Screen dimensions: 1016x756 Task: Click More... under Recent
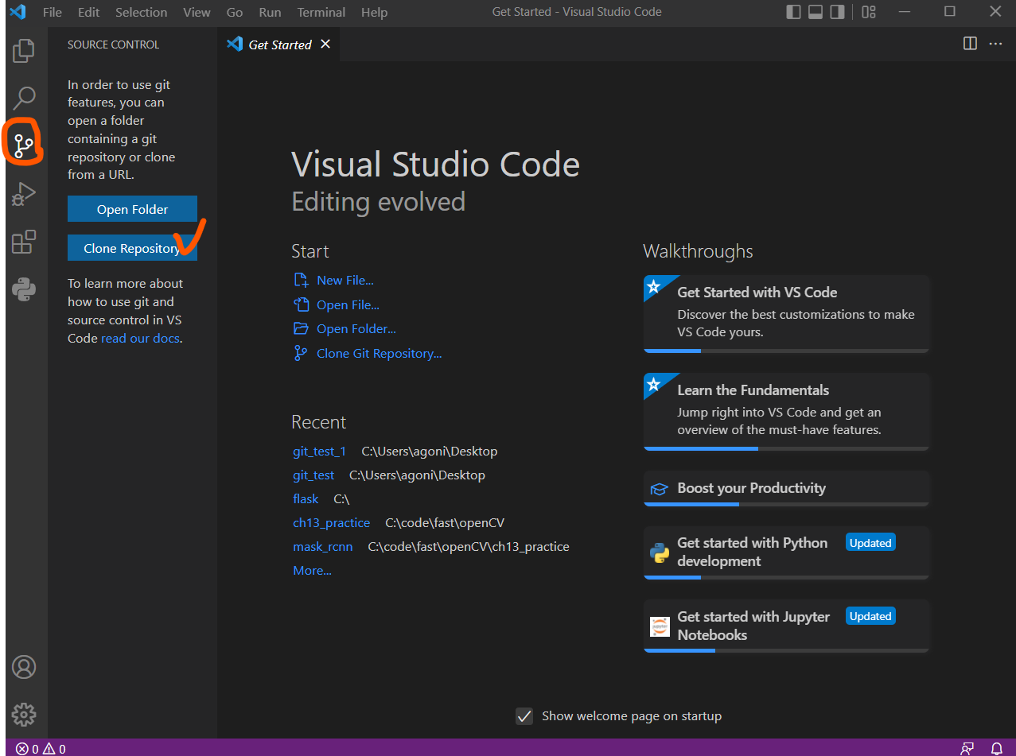pos(312,570)
